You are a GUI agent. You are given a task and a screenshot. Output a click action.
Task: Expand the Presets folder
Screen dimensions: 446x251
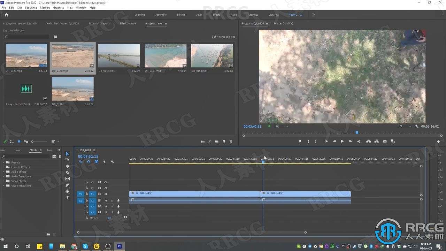(3, 162)
